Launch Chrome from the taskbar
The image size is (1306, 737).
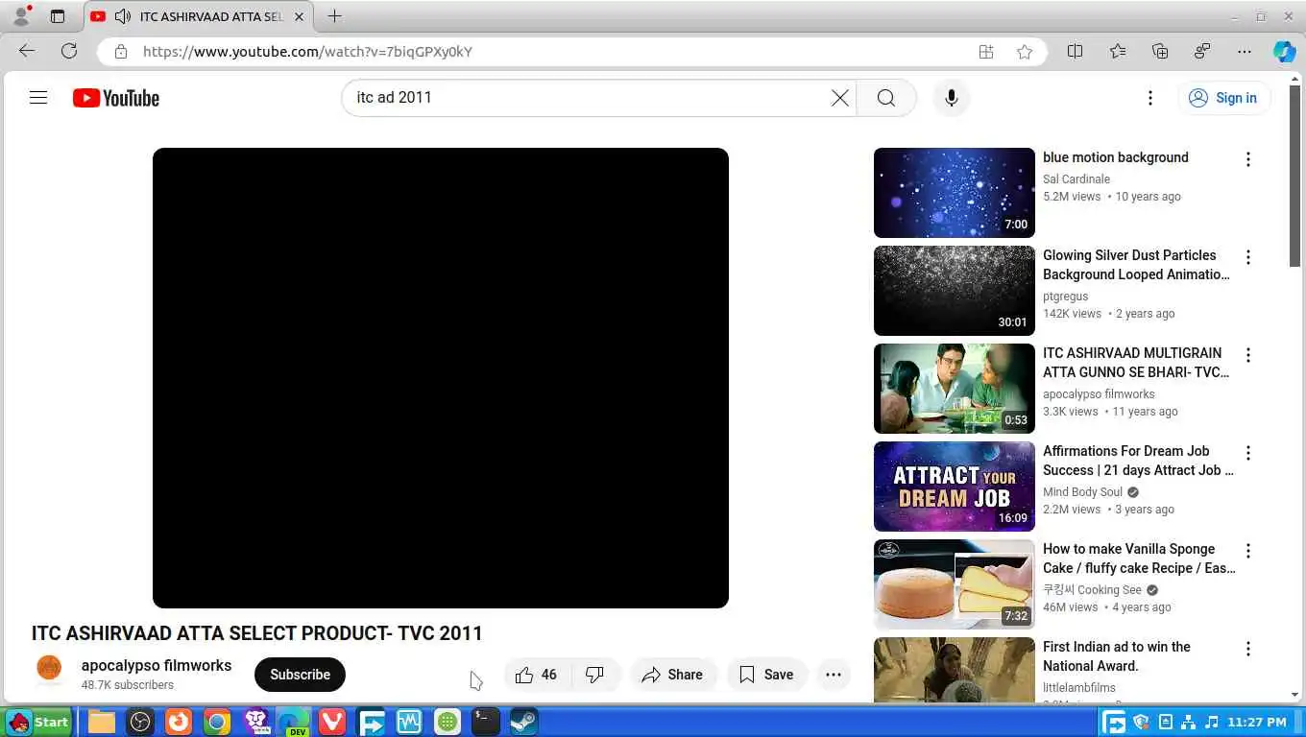tap(217, 722)
